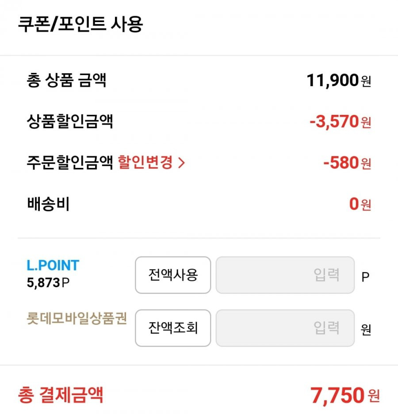398x415 pixels.
Task: Click the 5,873P point balance
Action: click(x=48, y=283)
